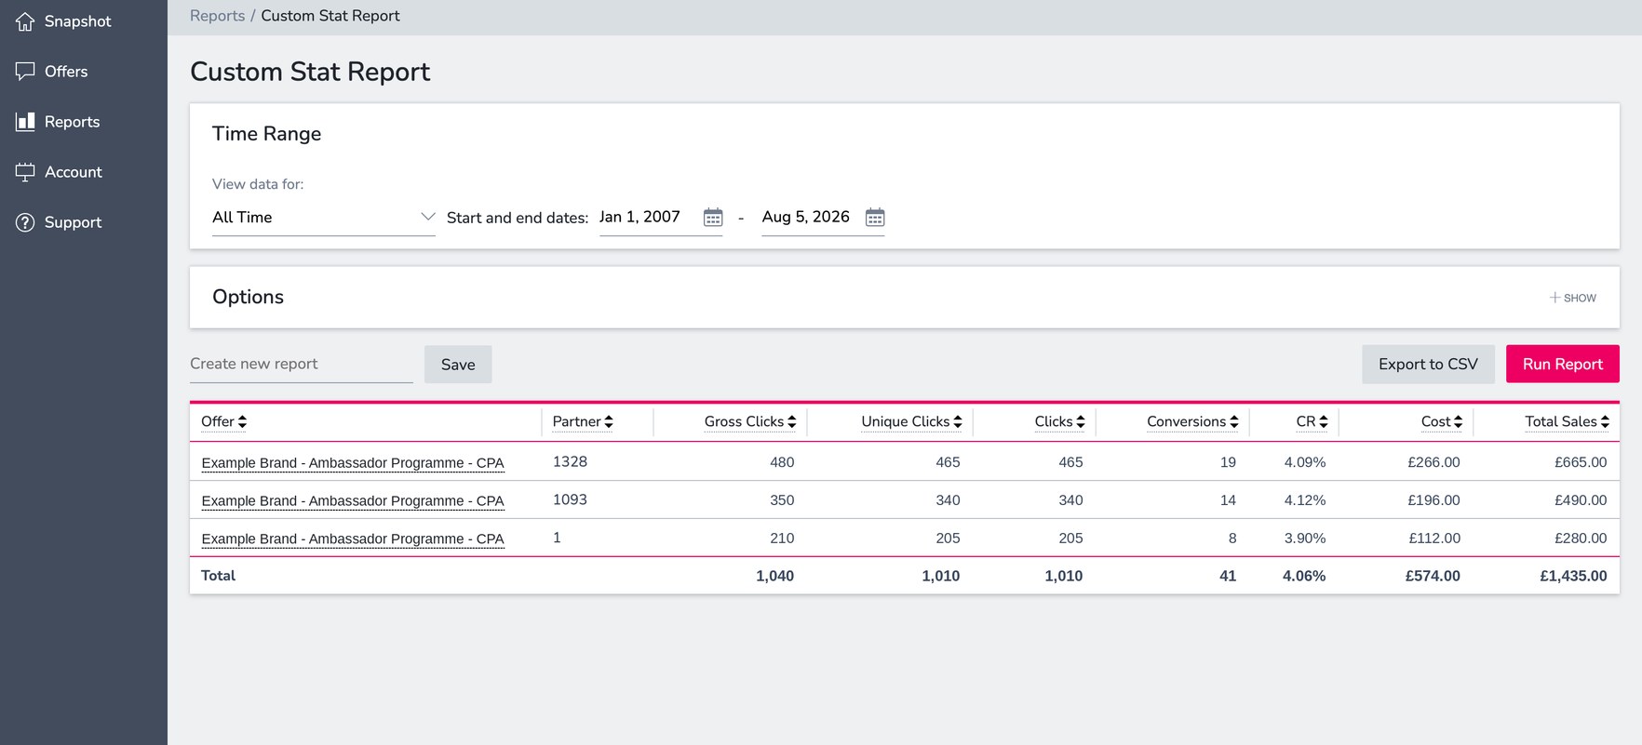
Task: Click the end date field Aug 5, 2026
Action: click(x=805, y=217)
